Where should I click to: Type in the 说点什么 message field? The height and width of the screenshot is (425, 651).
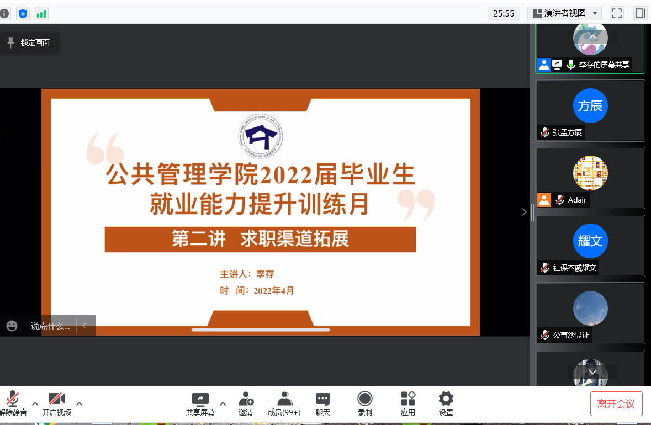[50, 326]
